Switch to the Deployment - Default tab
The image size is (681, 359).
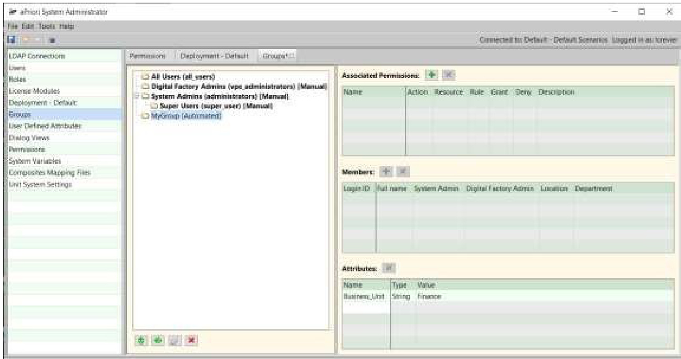tap(215, 56)
